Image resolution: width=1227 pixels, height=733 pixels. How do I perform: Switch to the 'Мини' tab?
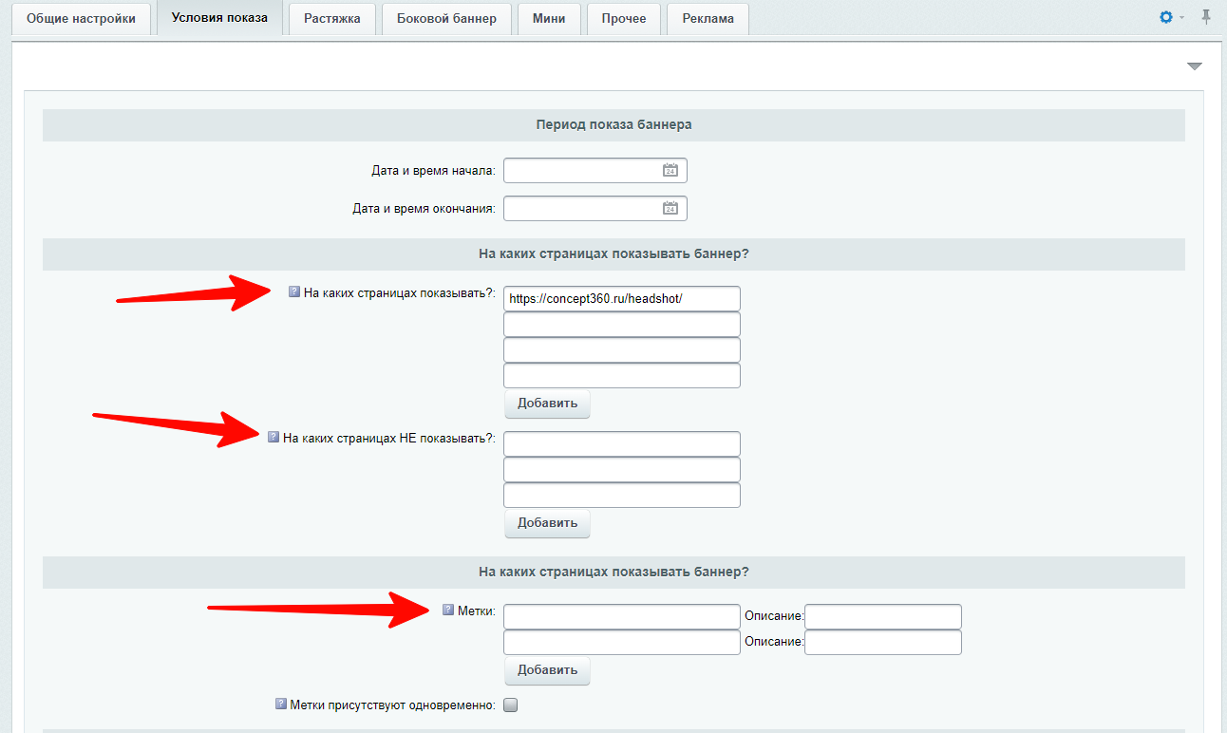point(549,18)
